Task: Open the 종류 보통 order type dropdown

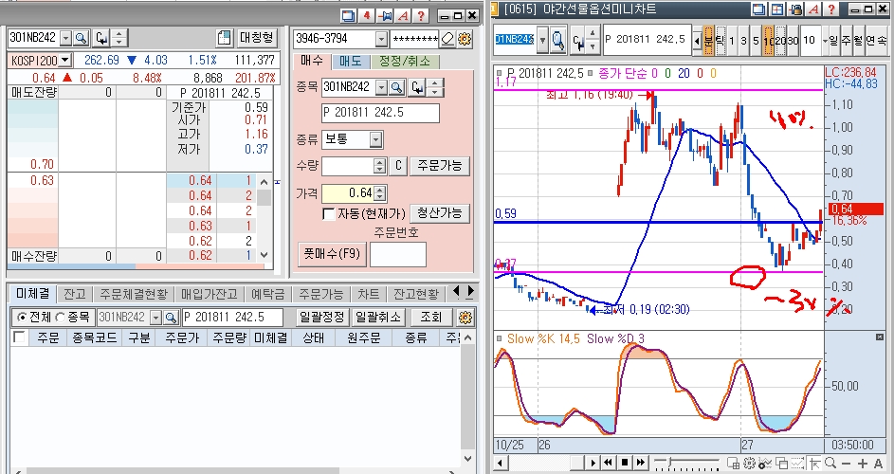Action: point(375,139)
